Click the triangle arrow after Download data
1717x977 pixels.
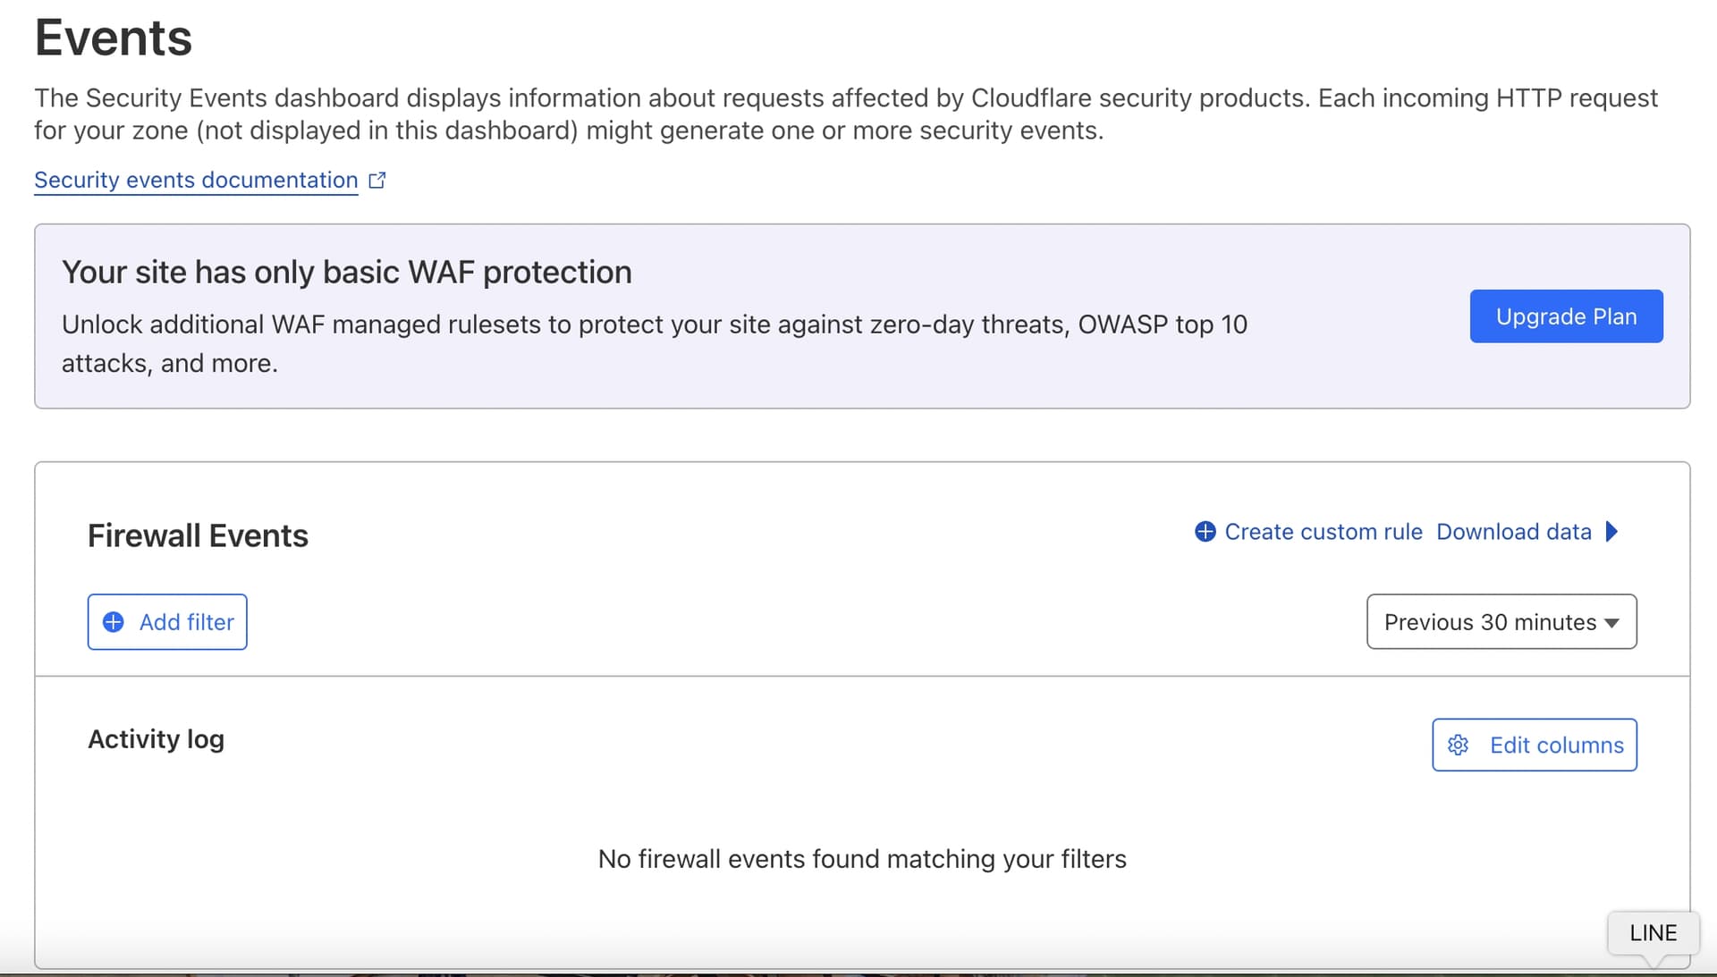coord(1611,532)
